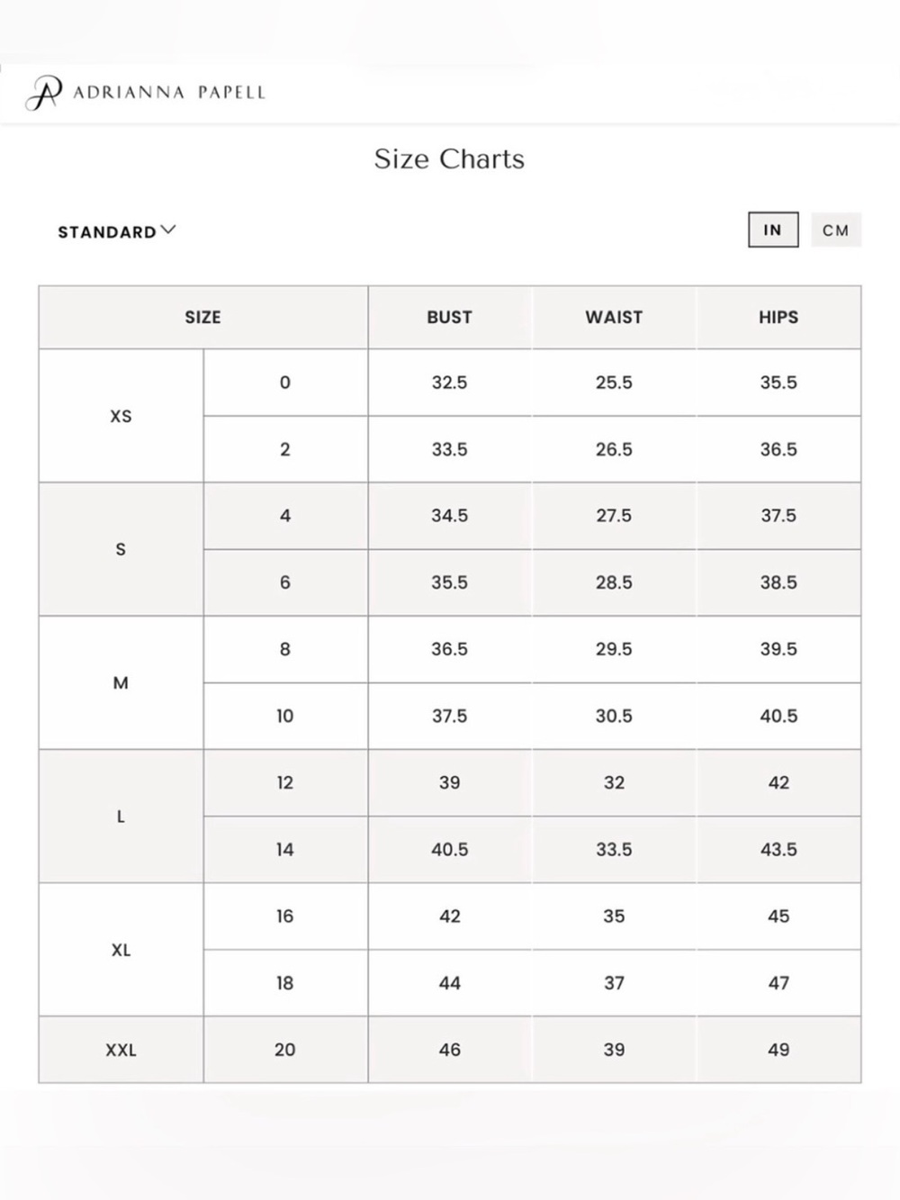The image size is (900, 1200).
Task: Select the BUST column header
Action: pos(450,317)
